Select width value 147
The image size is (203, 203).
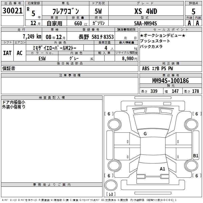(x=175, y=91)
